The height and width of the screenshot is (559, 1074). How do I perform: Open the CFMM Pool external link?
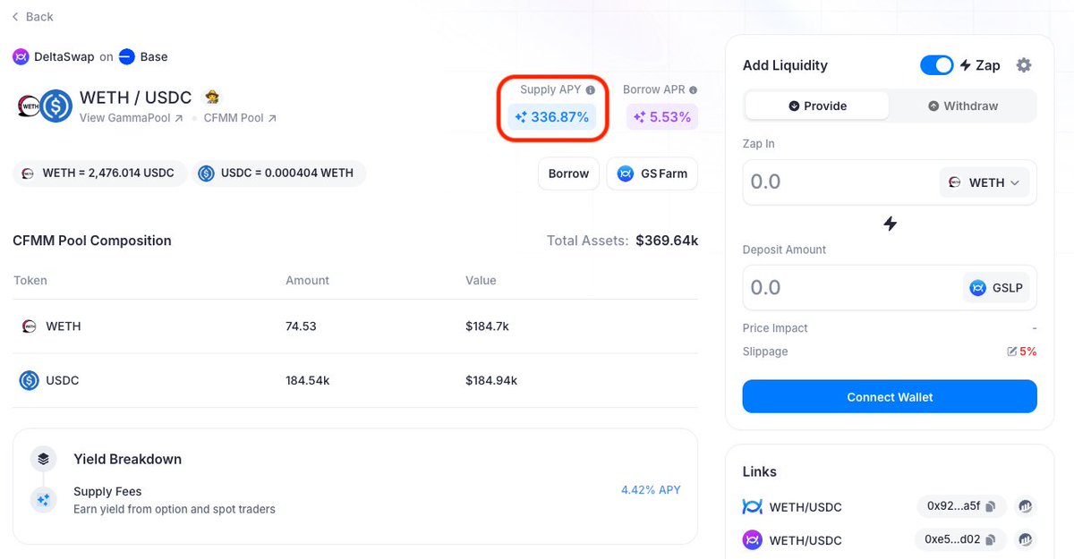coord(240,118)
